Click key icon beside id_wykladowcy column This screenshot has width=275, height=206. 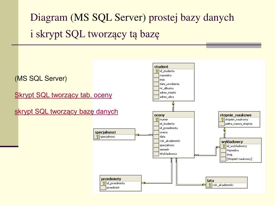tap(224, 146)
